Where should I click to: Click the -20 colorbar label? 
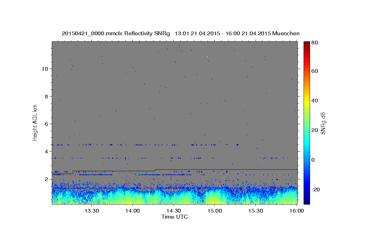pyautogui.click(x=316, y=190)
